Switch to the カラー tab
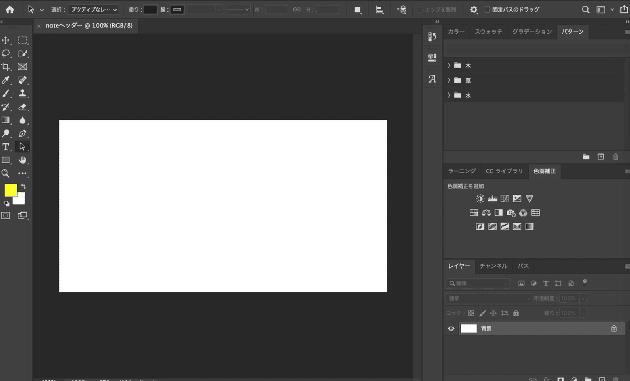Viewport: 630px width, 381px height. click(x=456, y=32)
